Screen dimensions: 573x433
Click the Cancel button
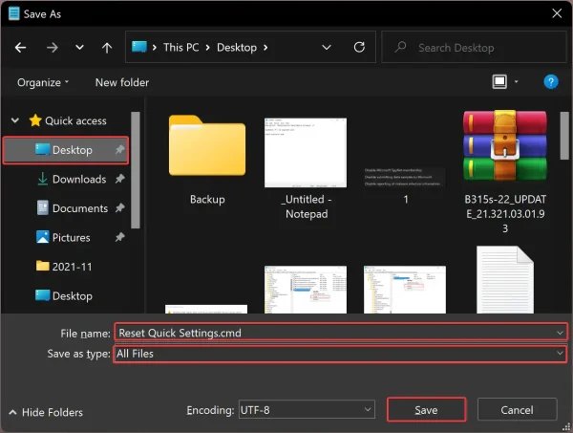[517, 410]
